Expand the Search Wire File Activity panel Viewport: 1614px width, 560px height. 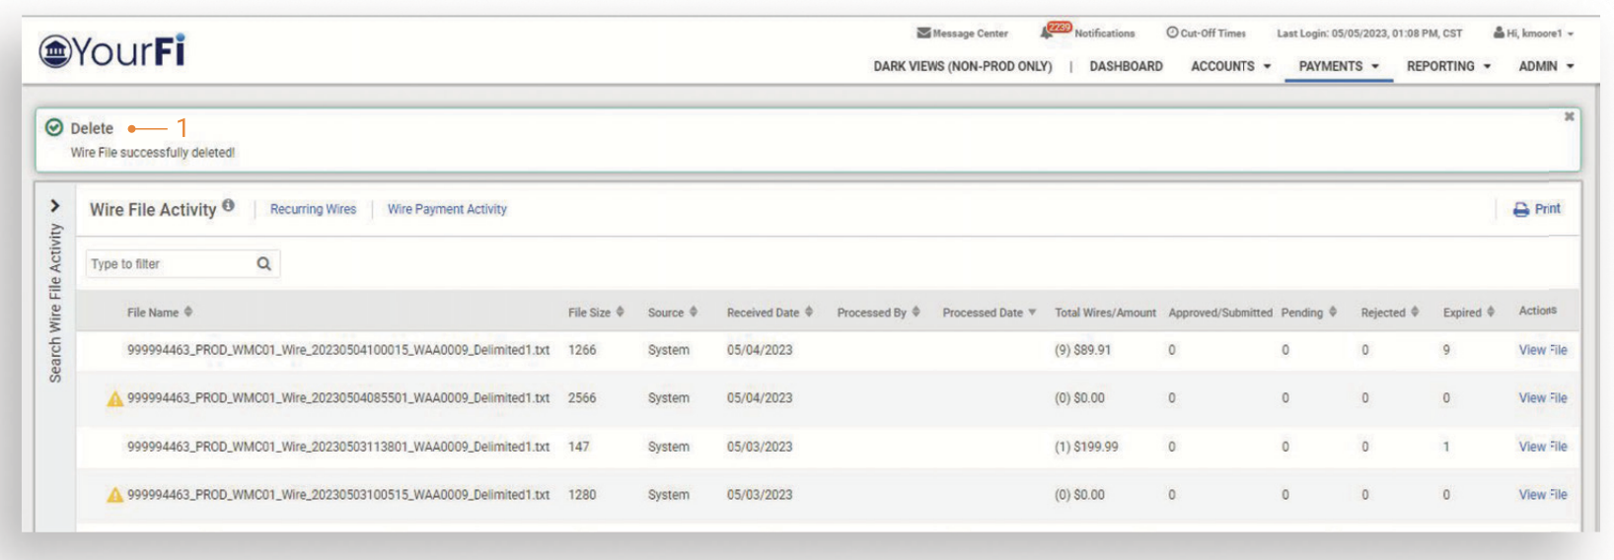pyautogui.click(x=55, y=206)
